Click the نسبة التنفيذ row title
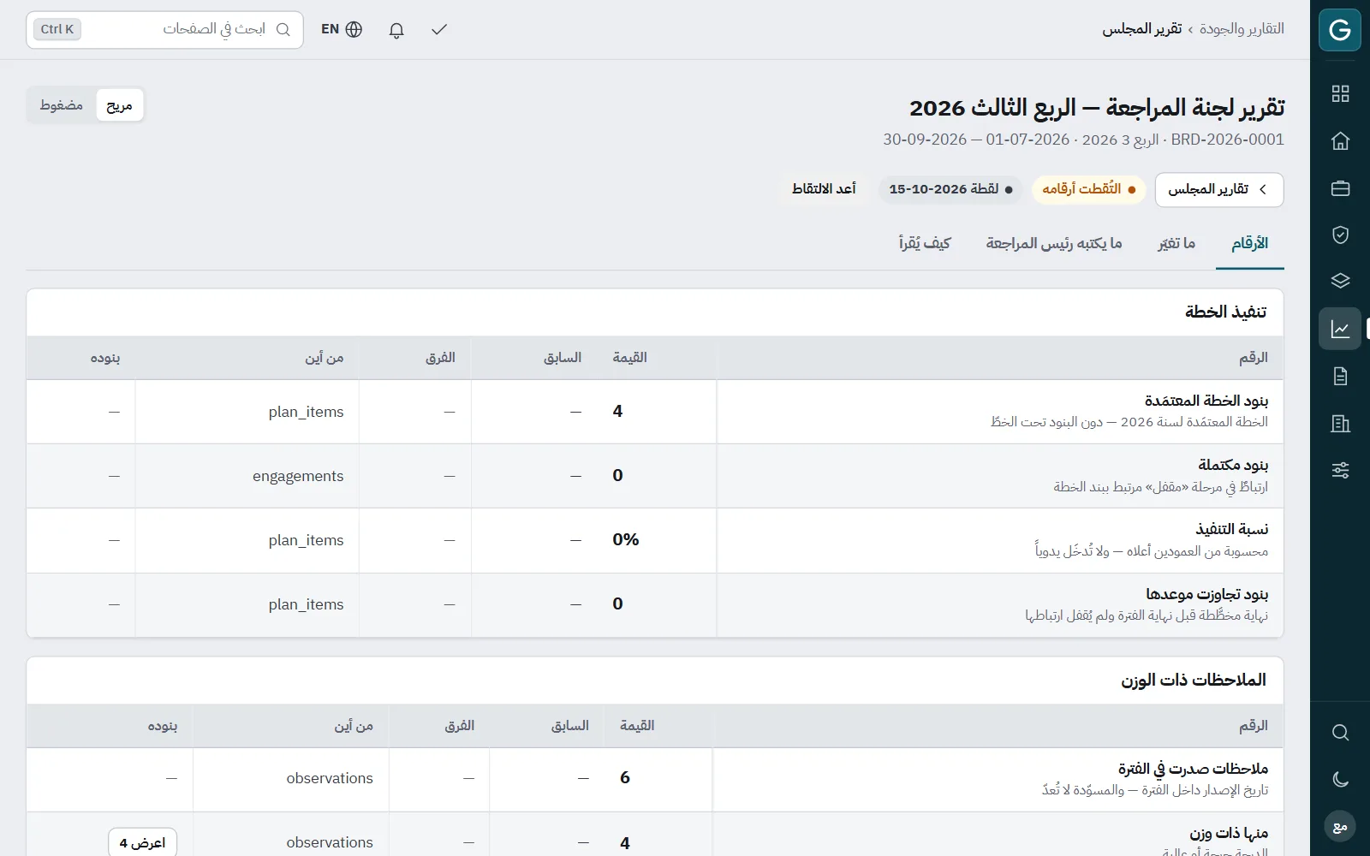Screen dimensions: 1370x856 click(1231, 529)
